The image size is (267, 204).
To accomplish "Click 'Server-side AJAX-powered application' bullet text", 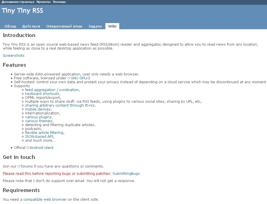I will click(76, 74).
